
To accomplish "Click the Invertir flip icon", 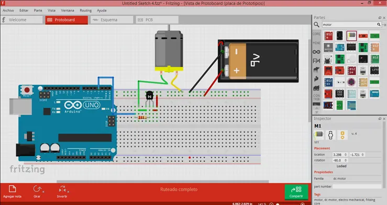I will point(63,189).
